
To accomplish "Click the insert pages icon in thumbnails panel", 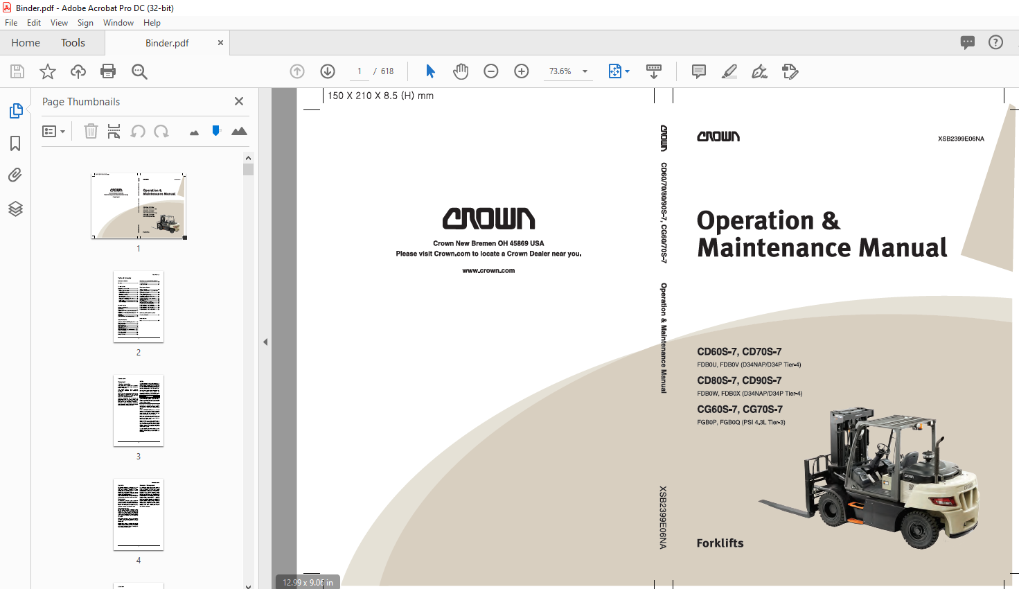I will tap(114, 131).
